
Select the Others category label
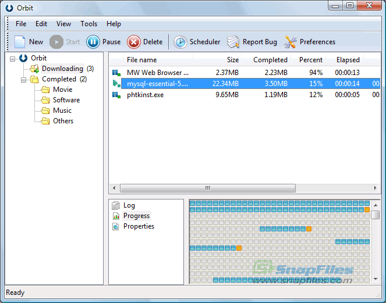(63, 121)
